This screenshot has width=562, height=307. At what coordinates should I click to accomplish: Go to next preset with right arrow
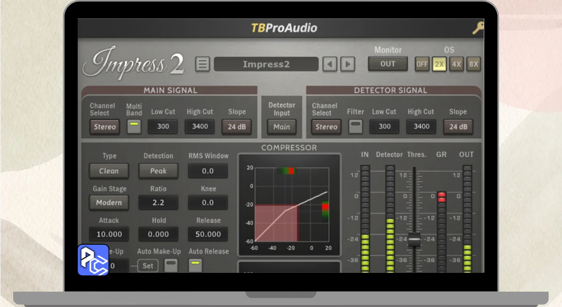[348, 64]
